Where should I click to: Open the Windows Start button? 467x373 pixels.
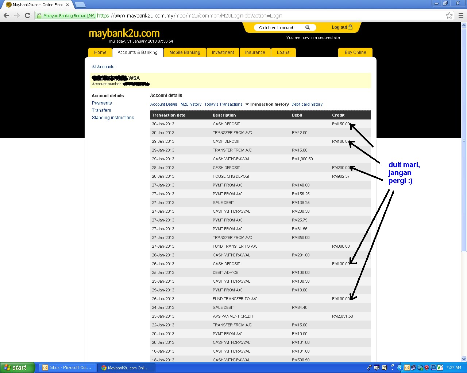click(x=17, y=368)
